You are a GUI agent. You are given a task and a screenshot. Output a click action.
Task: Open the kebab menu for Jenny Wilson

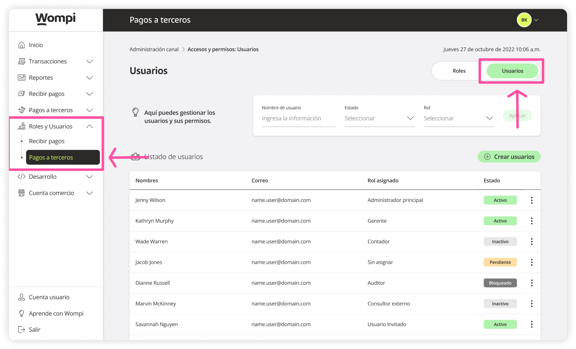532,200
